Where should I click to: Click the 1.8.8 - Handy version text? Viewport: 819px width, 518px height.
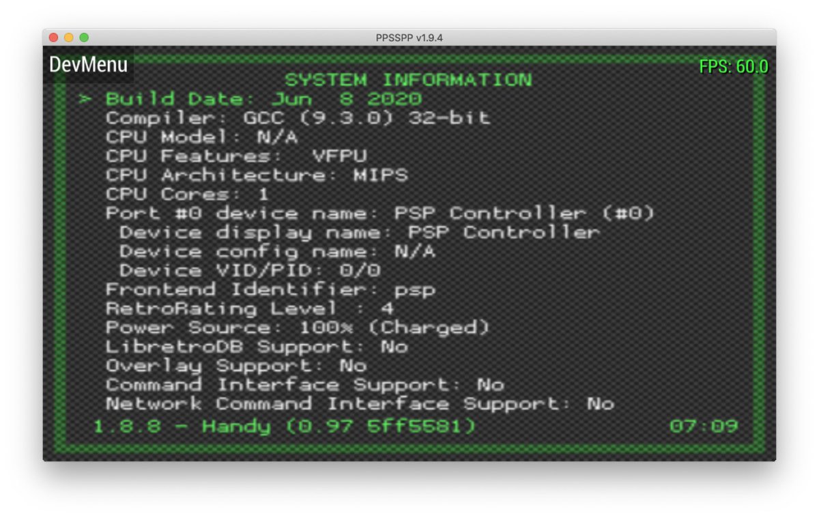[285, 427]
